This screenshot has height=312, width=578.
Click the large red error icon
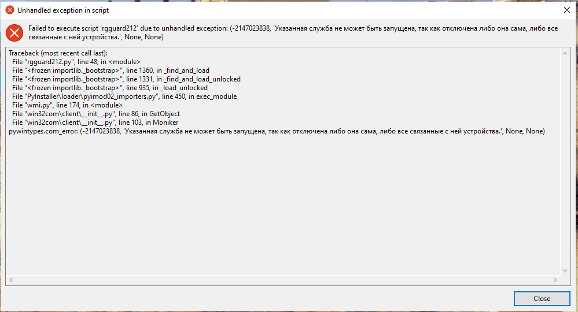point(14,32)
